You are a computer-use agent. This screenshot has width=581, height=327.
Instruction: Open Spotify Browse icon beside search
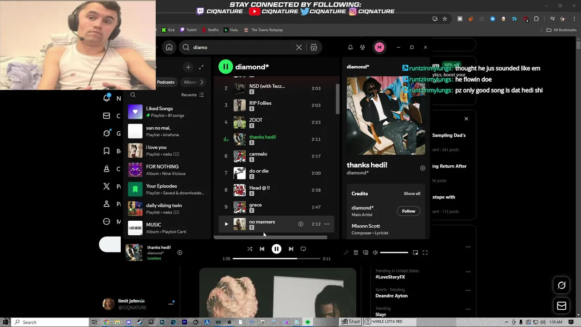[x=314, y=47]
